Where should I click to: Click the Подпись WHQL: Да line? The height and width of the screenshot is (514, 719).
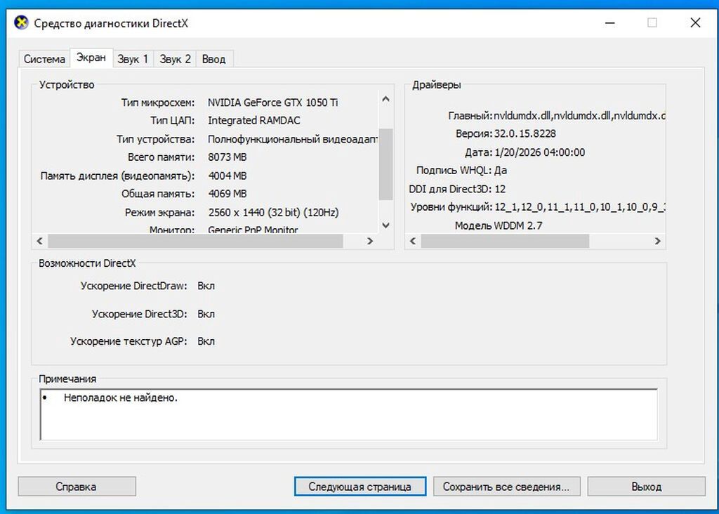[x=461, y=171]
